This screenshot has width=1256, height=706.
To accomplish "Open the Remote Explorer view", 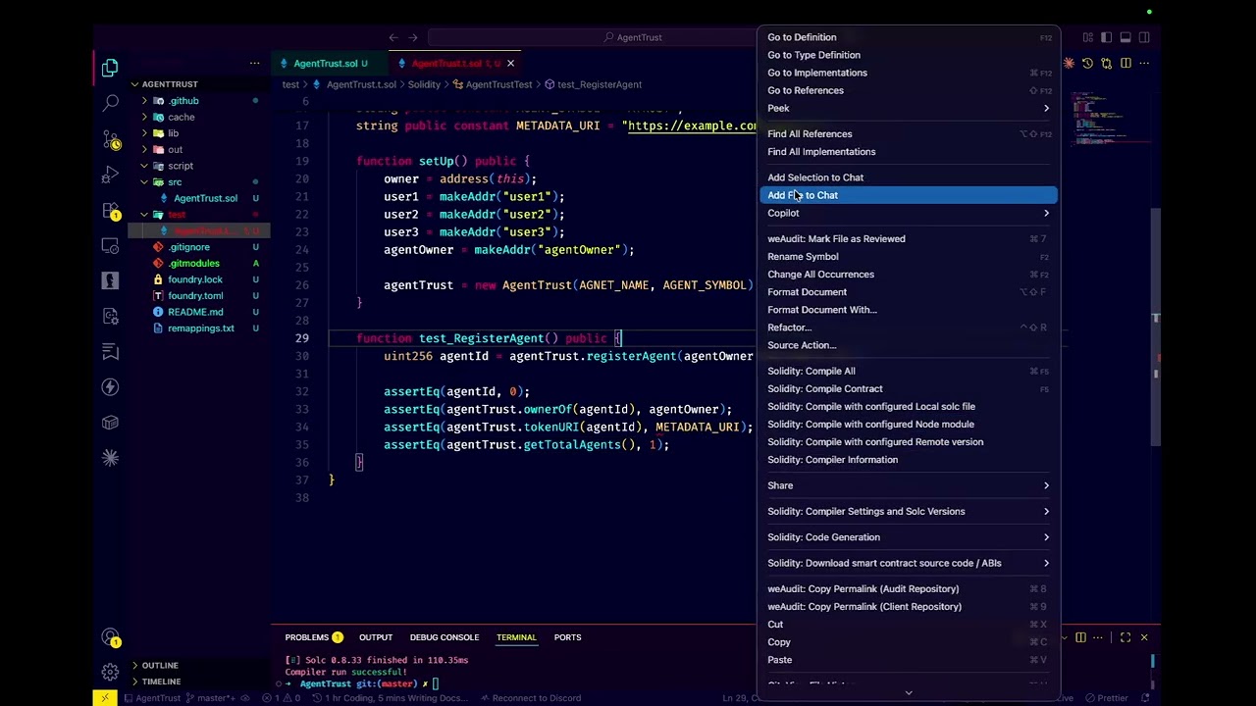I will coord(110,246).
